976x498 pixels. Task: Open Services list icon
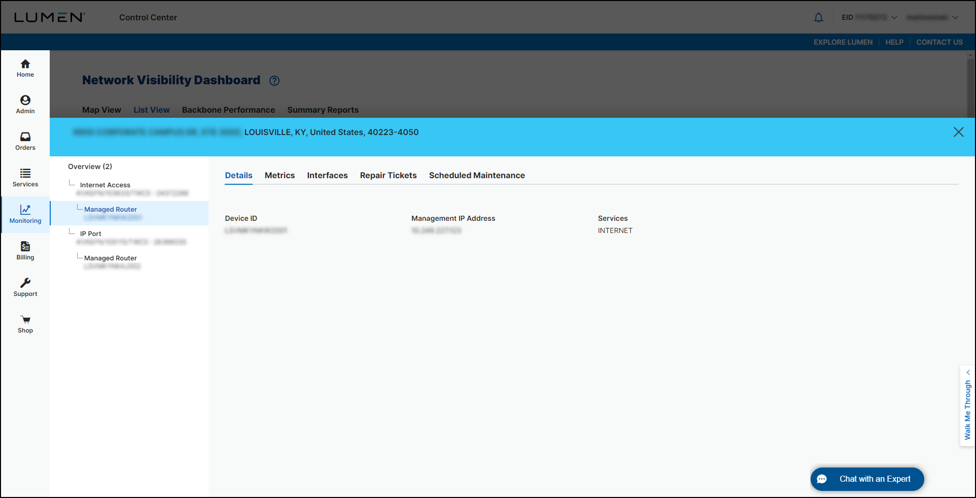click(x=25, y=173)
